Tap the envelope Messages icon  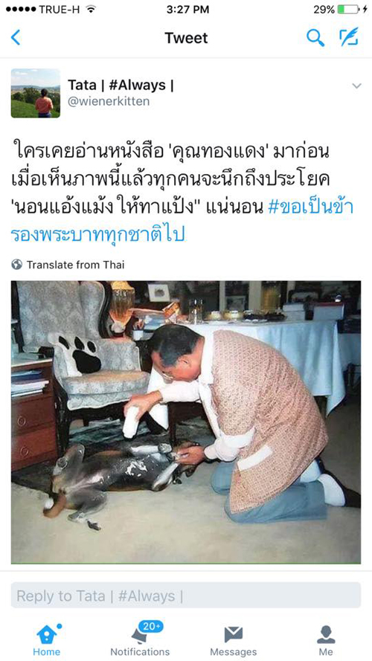click(x=233, y=634)
